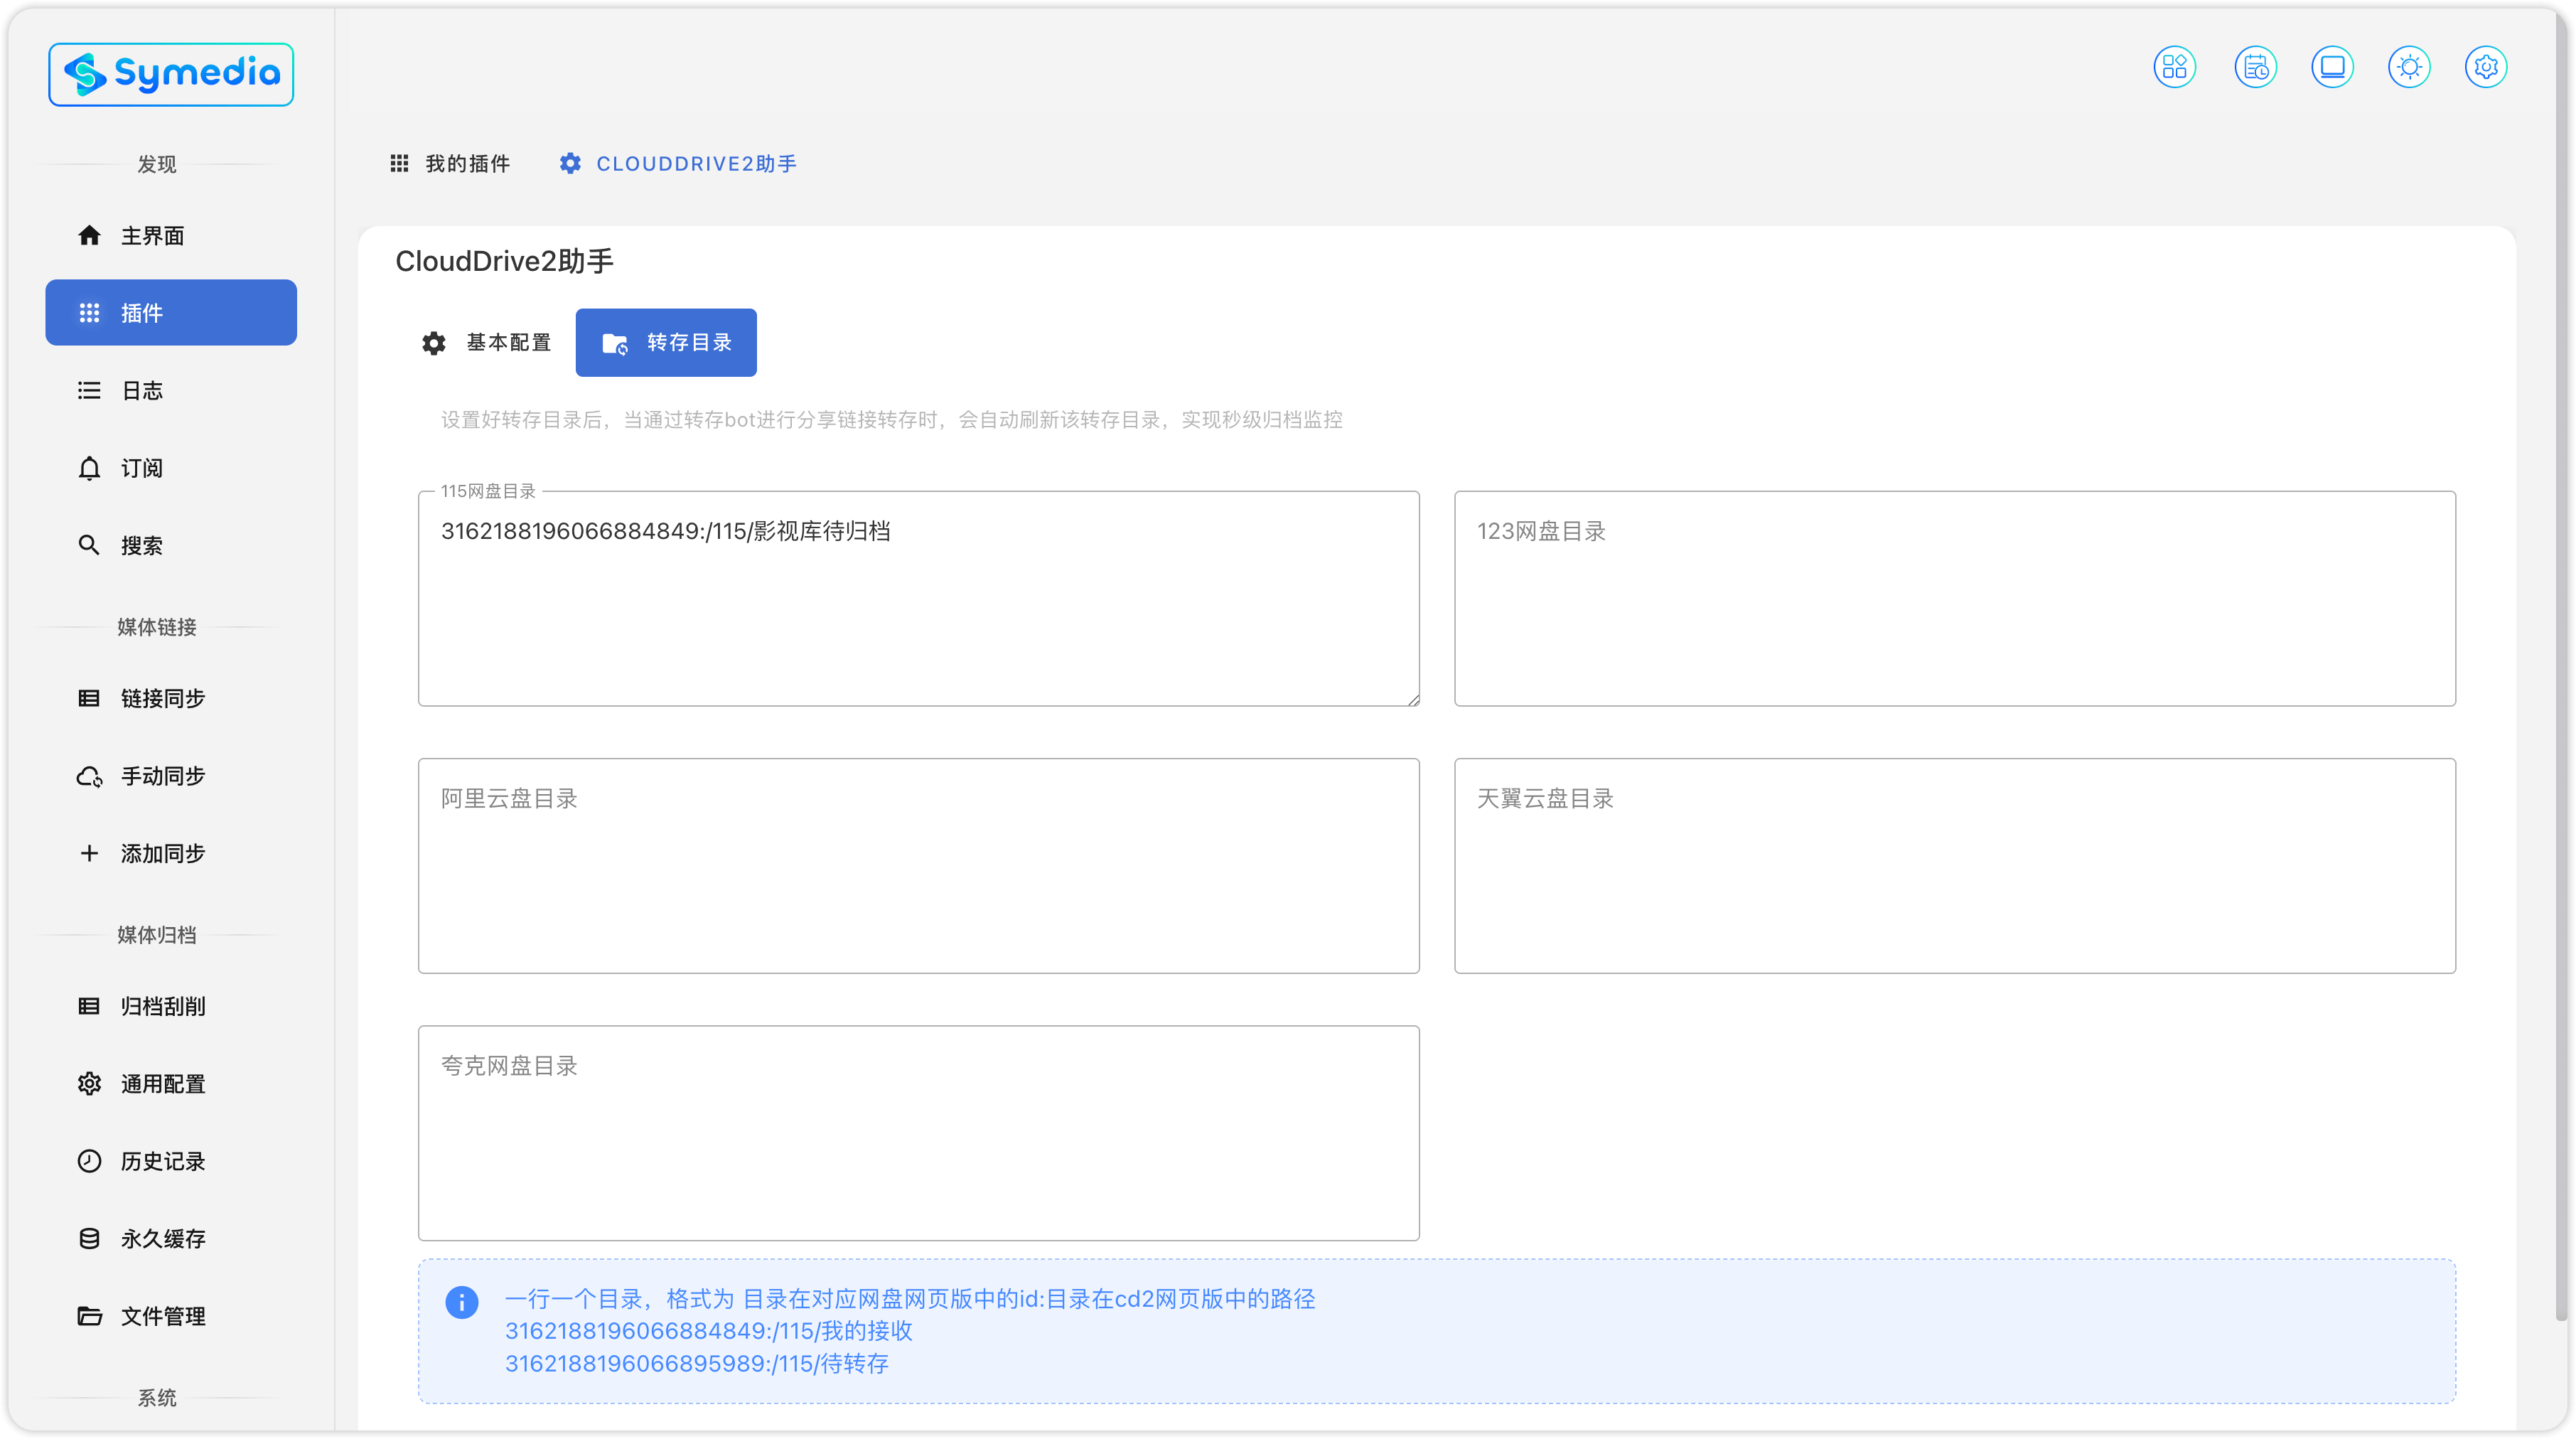Open settings gear icon at top right
The width and height of the screenshot is (2576, 1439).
(2486, 67)
